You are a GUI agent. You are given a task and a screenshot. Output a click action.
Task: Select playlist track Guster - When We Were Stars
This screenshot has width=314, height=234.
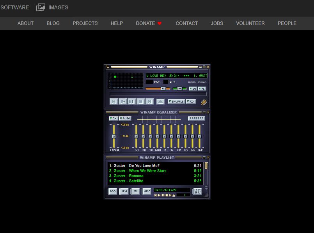(x=155, y=171)
